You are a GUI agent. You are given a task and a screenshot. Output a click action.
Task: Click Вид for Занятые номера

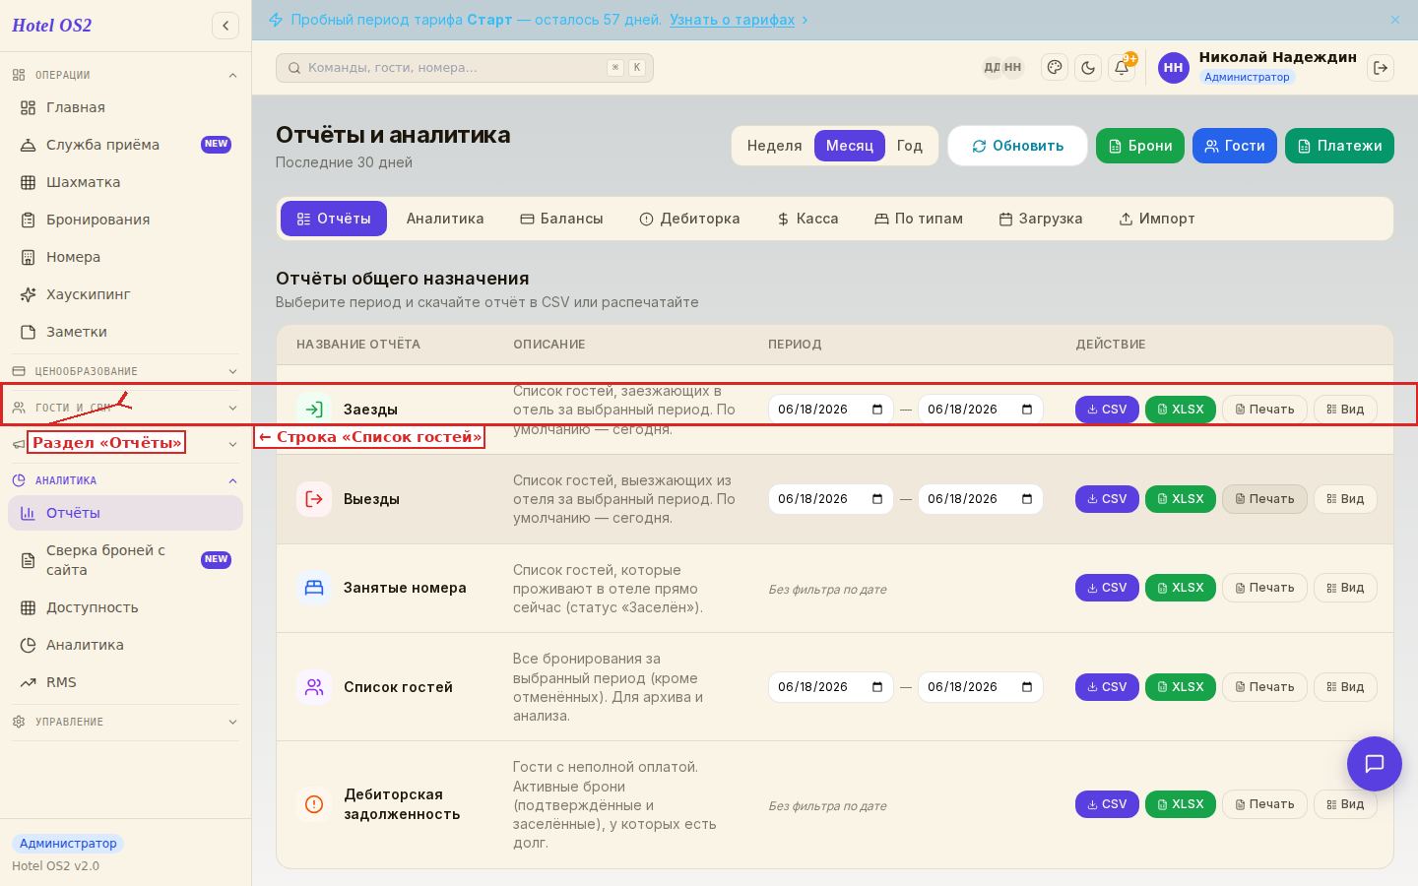click(1345, 588)
